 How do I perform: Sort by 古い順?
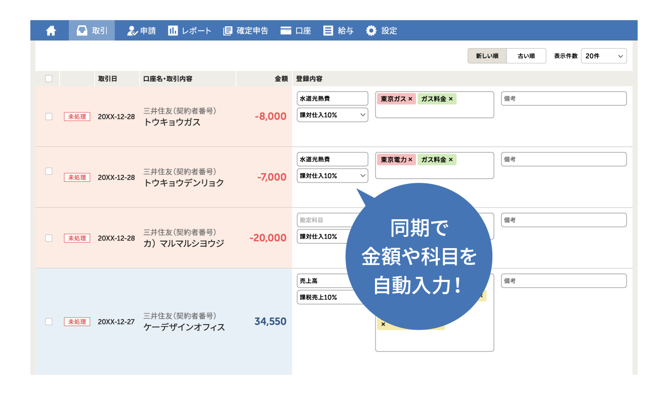click(526, 56)
